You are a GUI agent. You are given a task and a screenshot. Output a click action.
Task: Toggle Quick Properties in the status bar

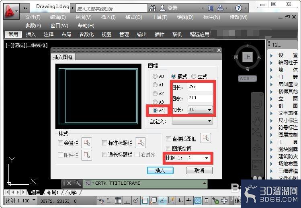click(x=207, y=201)
